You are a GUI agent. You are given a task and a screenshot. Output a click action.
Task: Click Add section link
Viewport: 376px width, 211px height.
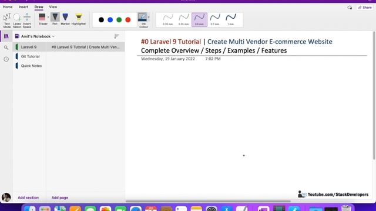click(x=28, y=198)
